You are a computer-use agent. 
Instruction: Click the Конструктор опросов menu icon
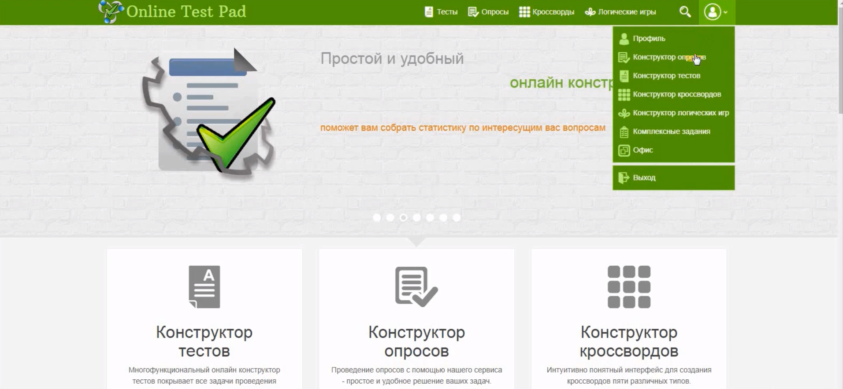click(x=624, y=57)
